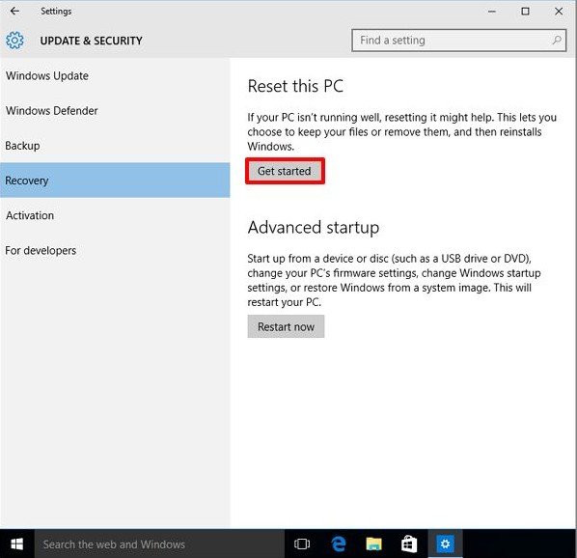This screenshot has width=577, height=558.
Task: Maximize the Settings window
Action: [x=525, y=11]
